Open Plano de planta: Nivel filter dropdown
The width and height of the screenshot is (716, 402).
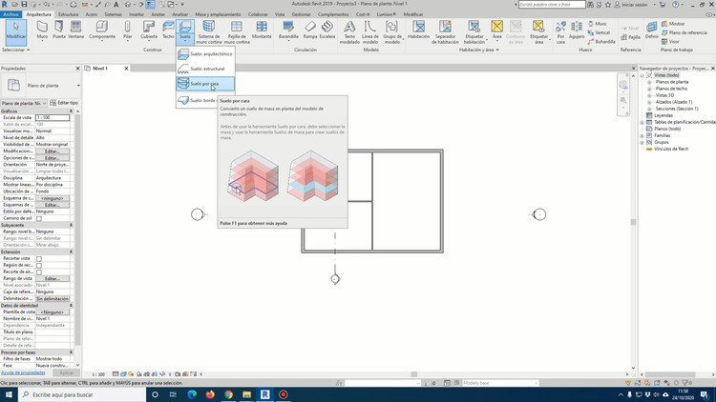point(24,103)
